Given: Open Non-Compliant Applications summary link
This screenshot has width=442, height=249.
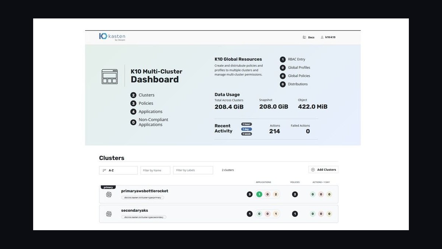Looking at the screenshot, I should [153, 122].
